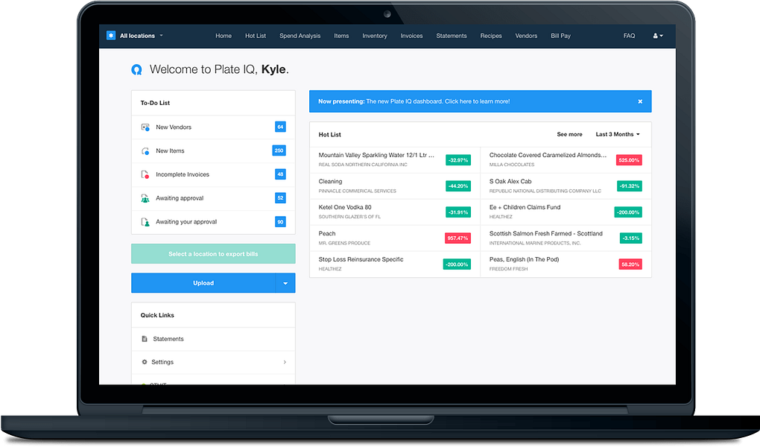Select Stop Loss Reinsurance Specific item

[x=395, y=264]
